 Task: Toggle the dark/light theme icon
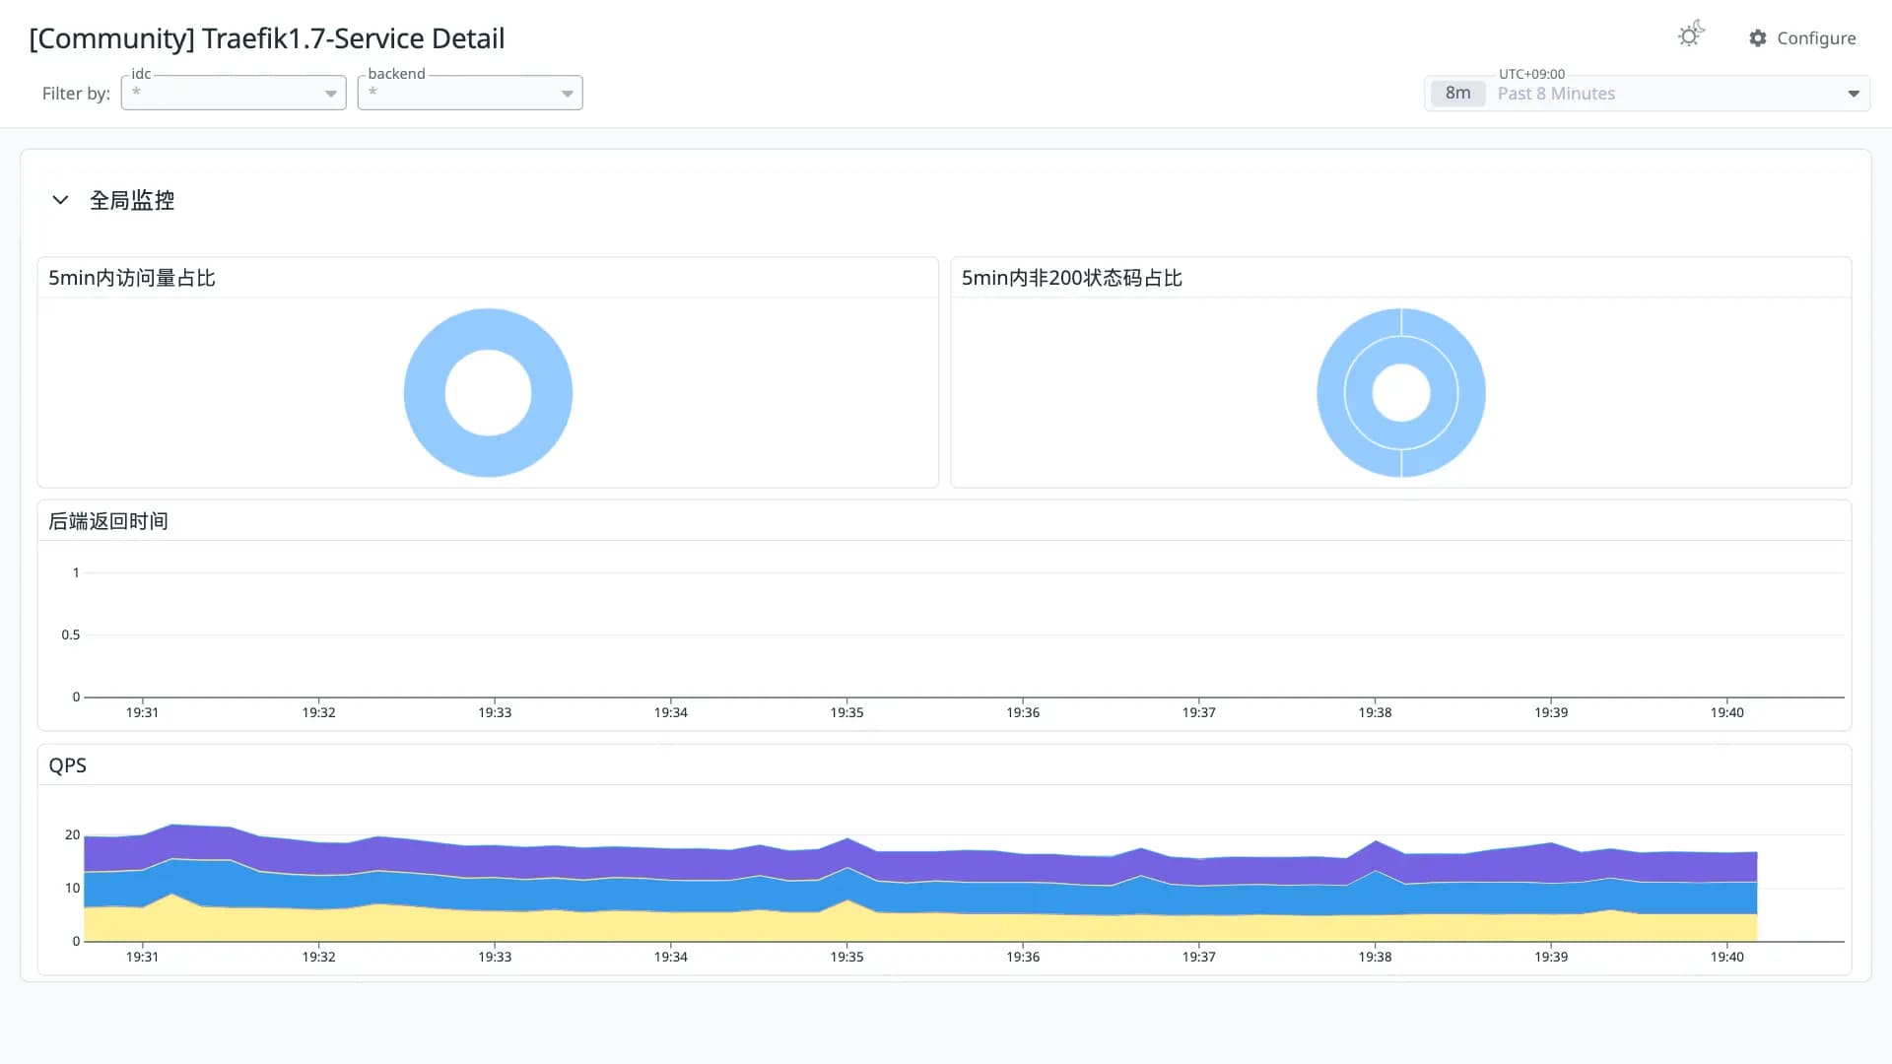pyautogui.click(x=1691, y=35)
